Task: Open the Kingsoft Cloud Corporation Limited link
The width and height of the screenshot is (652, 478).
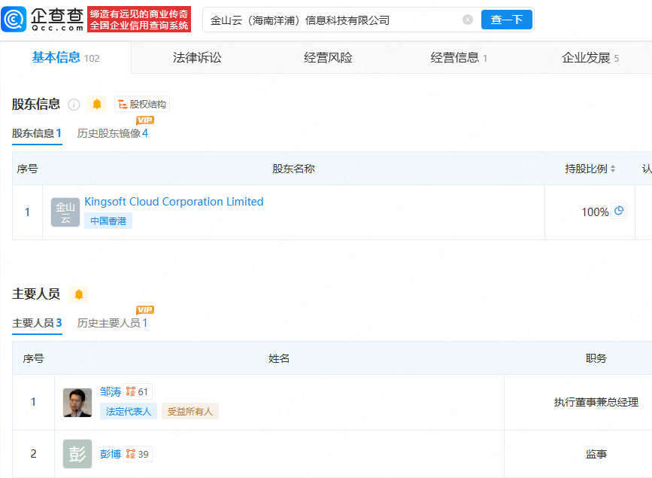Action: pyautogui.click(x=174, y=202)
